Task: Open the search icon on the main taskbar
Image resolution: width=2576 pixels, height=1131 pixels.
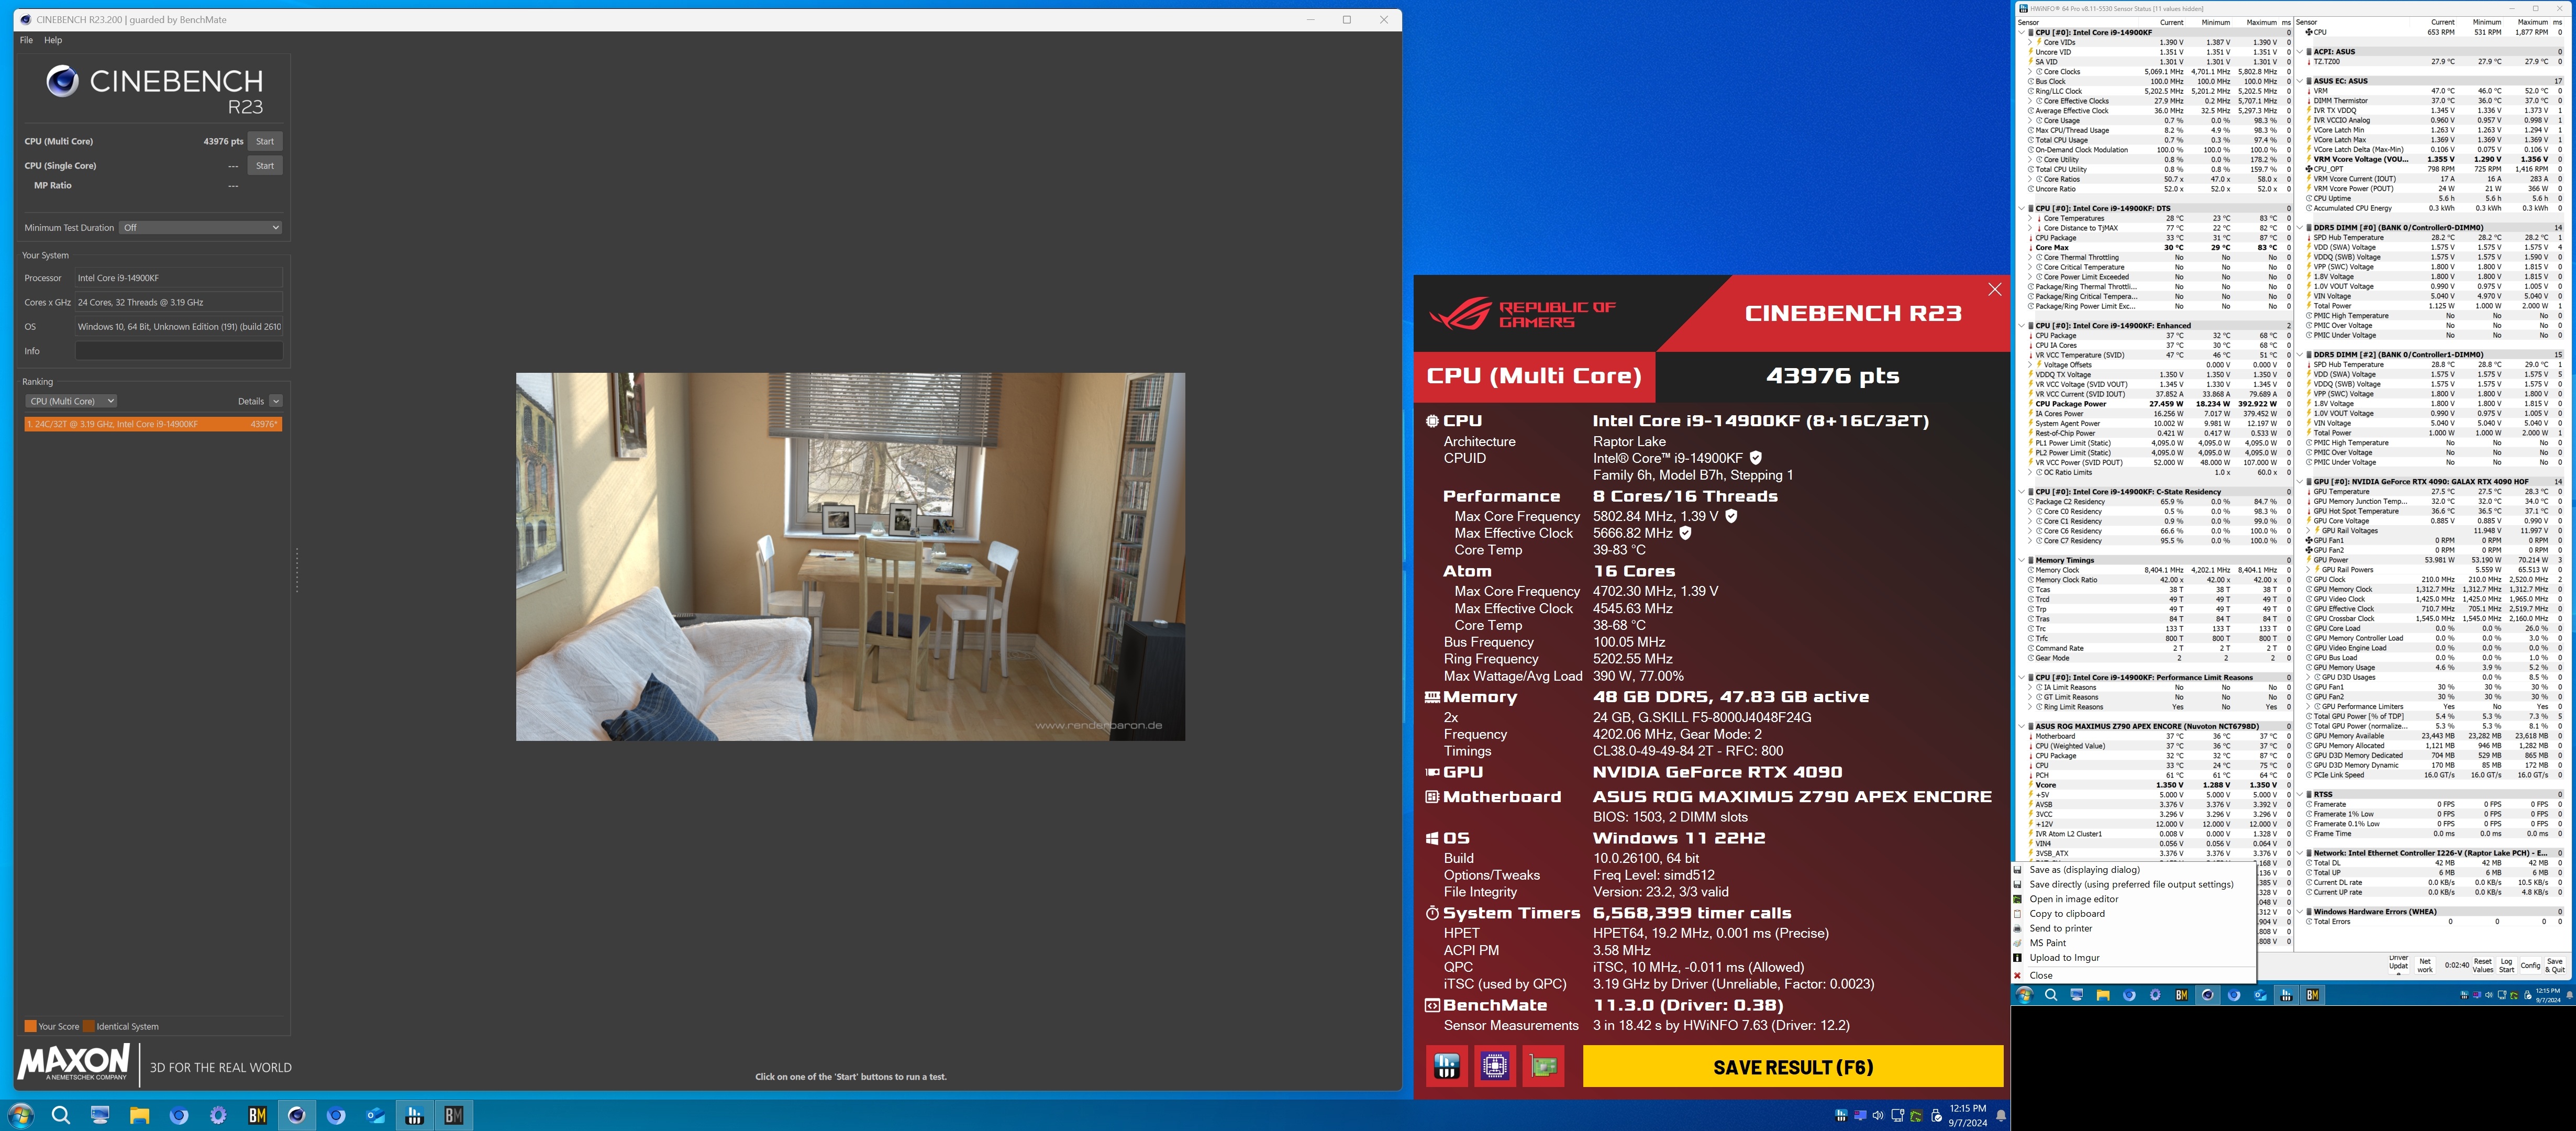Action: [x=60, y=1115]
